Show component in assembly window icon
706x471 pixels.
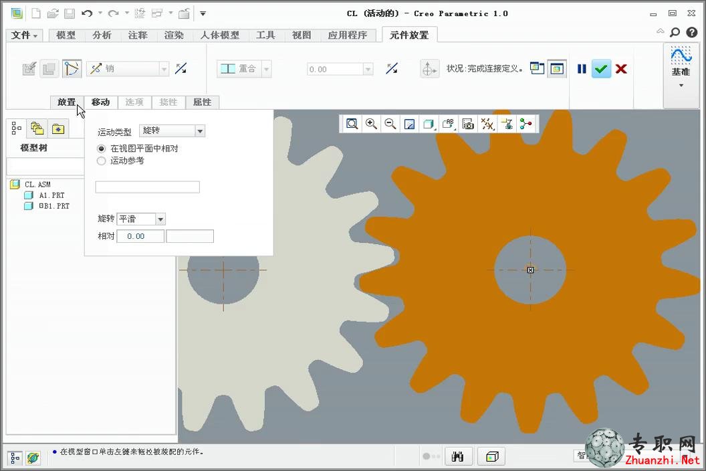pyautogui.click(x=557, y=69)
